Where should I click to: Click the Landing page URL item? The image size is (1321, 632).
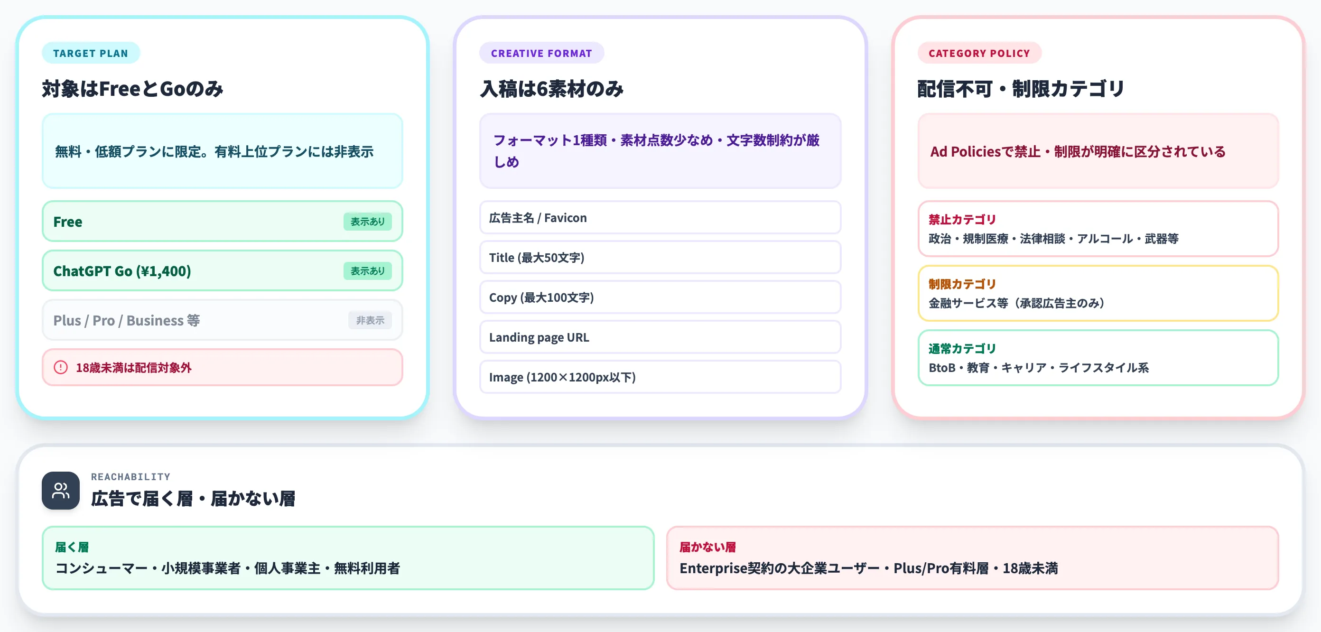[x=660, y=337]
